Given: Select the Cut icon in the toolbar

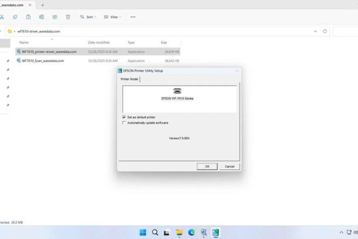Looking at the screenshot, I should tap(2, 17).
